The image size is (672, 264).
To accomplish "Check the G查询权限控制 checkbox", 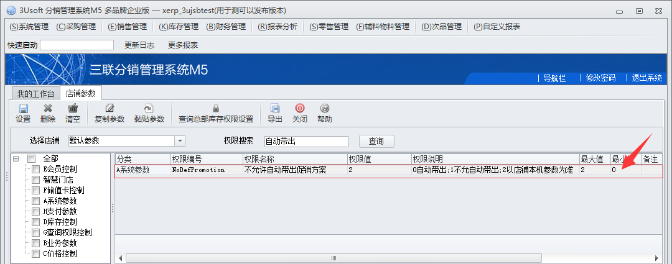I will point(36,232).
